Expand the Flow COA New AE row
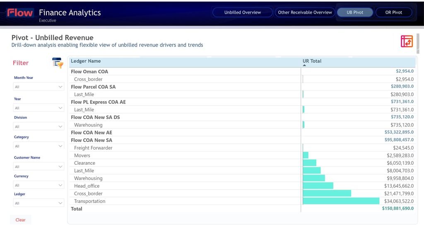 point(92,133)
